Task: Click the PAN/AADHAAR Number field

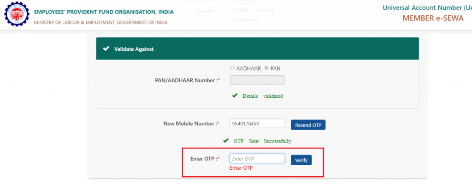Action: pos(257,80)
